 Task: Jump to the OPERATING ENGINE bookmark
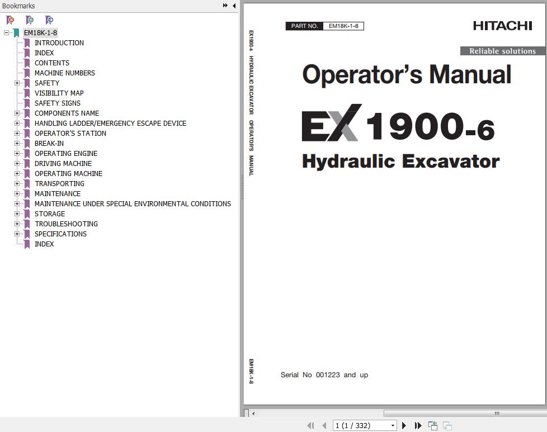point(66,154)
